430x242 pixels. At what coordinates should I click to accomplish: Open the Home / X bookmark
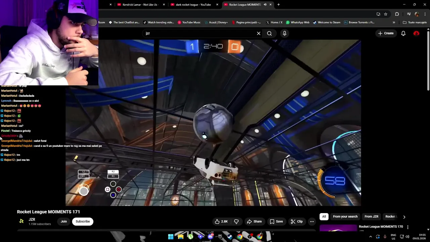[x=274, y=23]
